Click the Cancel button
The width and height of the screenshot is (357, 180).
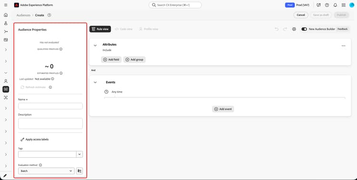(301, 15)
